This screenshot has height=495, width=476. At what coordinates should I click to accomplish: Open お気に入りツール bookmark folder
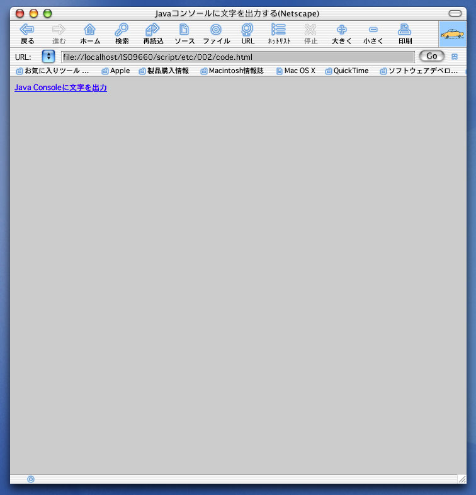(52, 71)
